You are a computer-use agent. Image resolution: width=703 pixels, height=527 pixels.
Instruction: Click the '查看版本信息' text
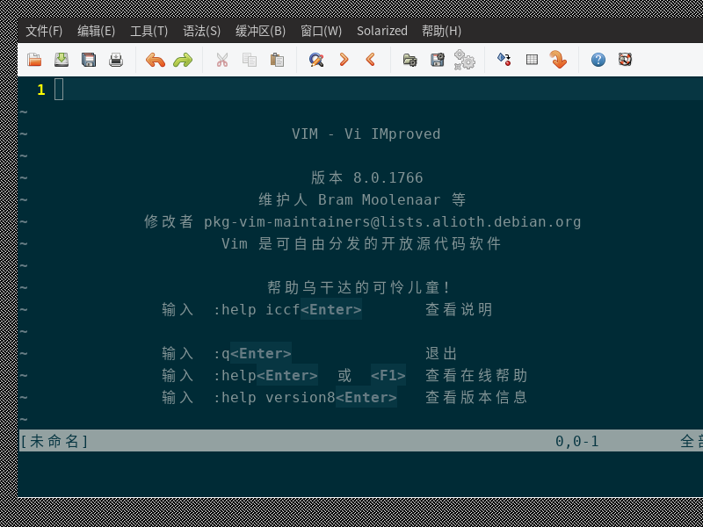476,398
